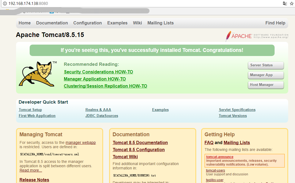Click the Developer Quick Start heading
295x183 pixels.
(43, 102)
